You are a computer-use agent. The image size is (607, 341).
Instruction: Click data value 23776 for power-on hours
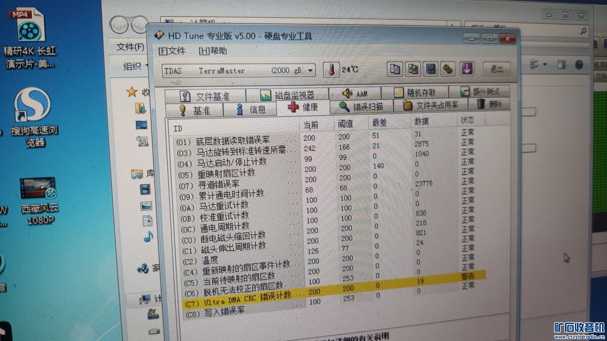point(424,183)
